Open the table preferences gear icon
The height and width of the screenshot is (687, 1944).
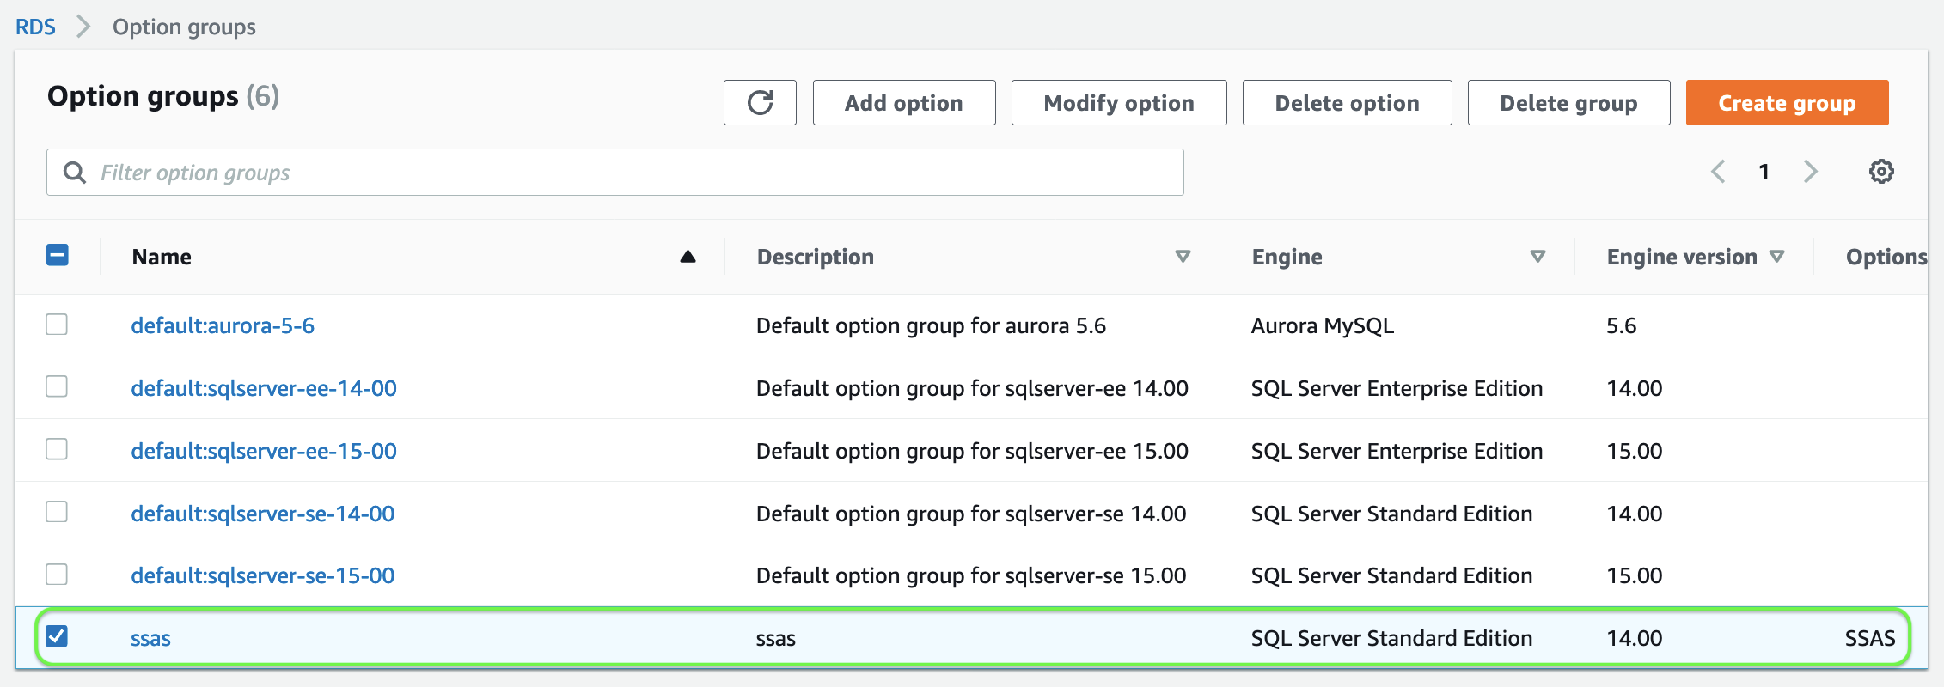pos(1880,172)
